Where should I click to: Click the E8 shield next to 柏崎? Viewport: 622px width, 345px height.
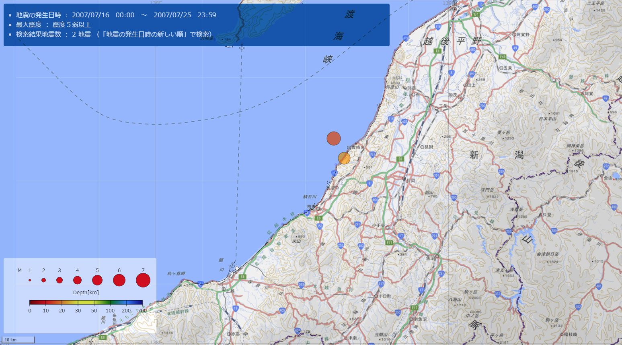tap(319, 218)
